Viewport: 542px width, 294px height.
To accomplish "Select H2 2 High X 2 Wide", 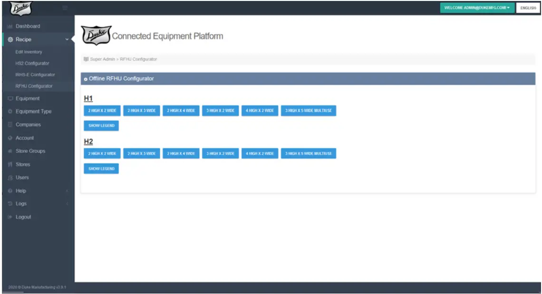I will (102, 153).
